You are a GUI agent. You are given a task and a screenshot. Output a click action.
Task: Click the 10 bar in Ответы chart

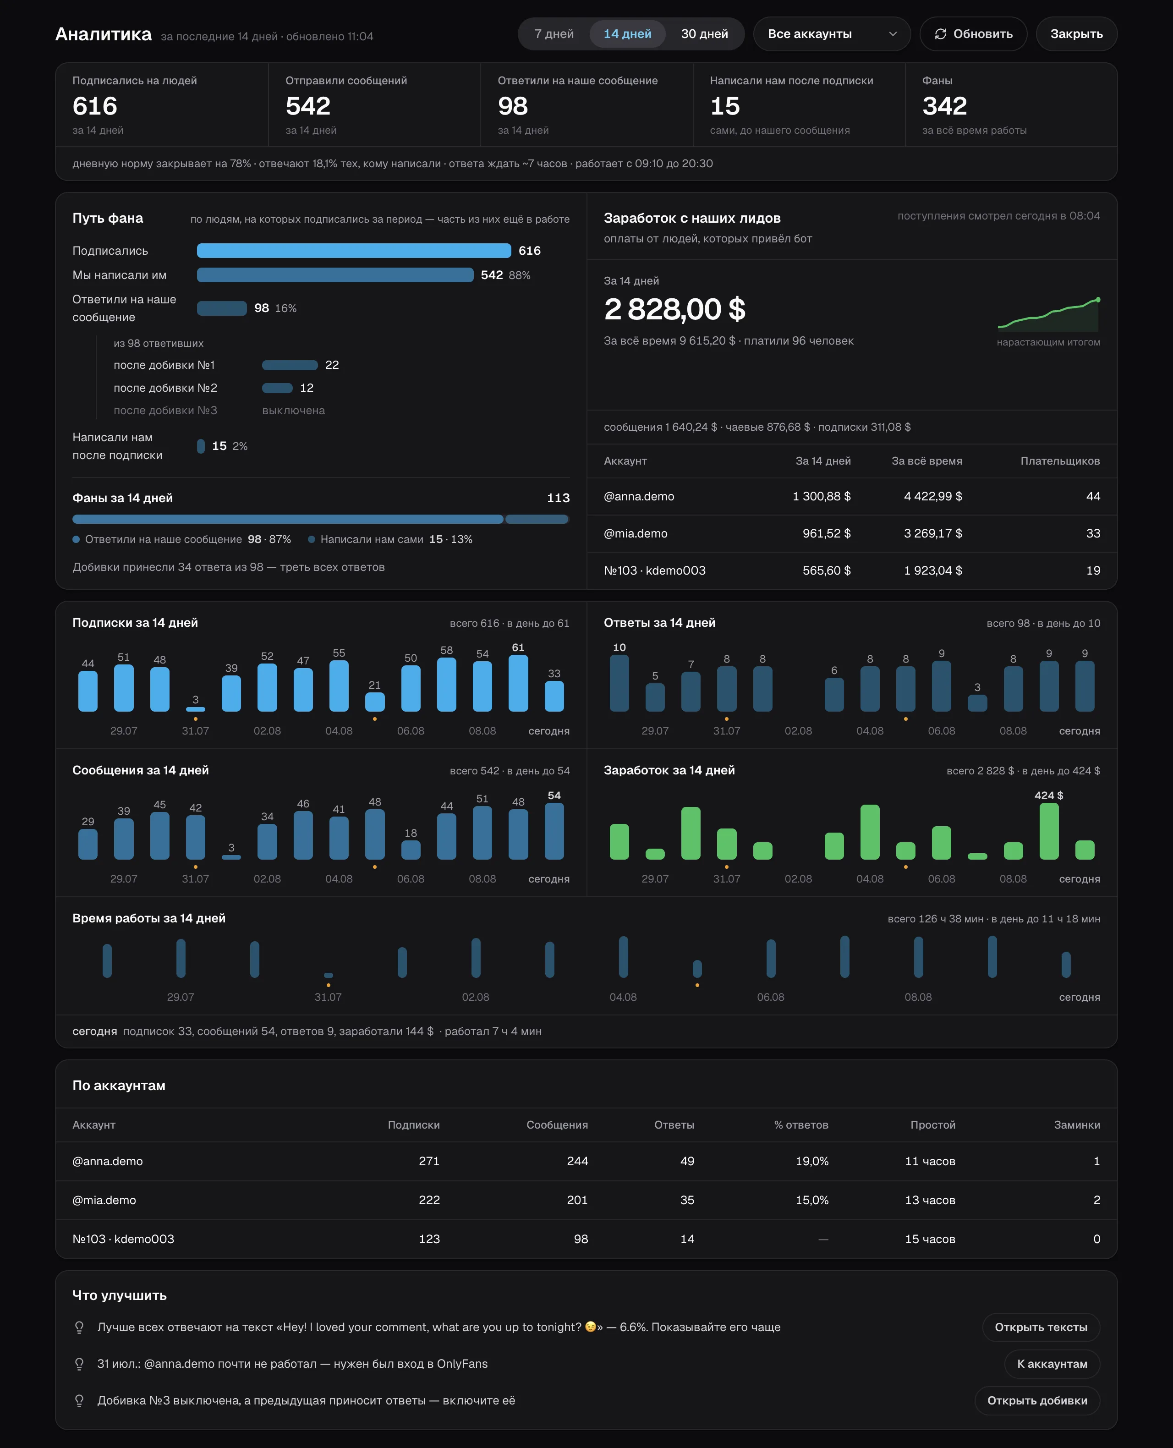pos(619,683)
